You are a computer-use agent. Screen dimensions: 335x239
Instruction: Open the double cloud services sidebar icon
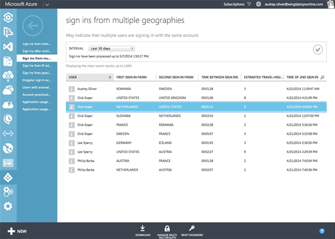[x=8, y=90]
